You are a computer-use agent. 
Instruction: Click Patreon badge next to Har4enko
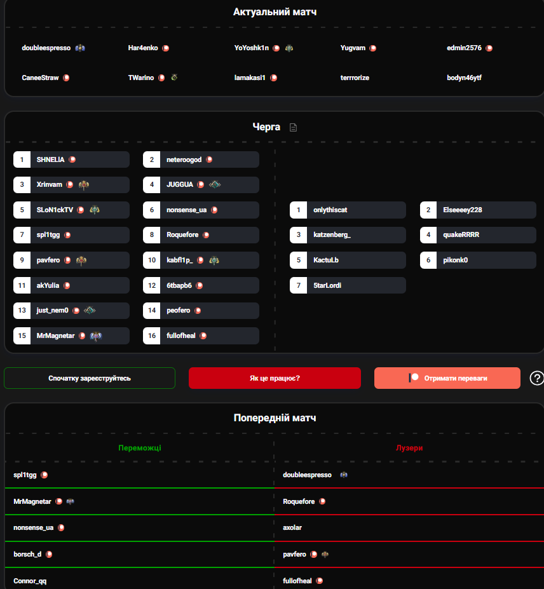[165, 48]
